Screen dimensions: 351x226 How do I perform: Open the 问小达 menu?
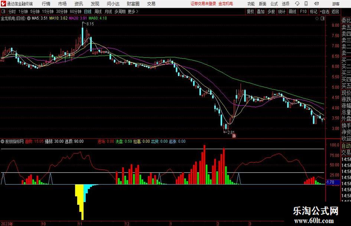point(113,4)
